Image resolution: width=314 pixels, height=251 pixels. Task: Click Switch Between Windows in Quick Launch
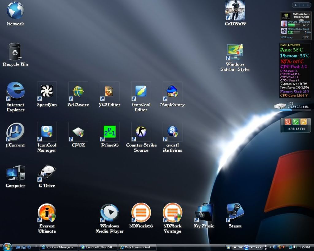coord(23,247)
